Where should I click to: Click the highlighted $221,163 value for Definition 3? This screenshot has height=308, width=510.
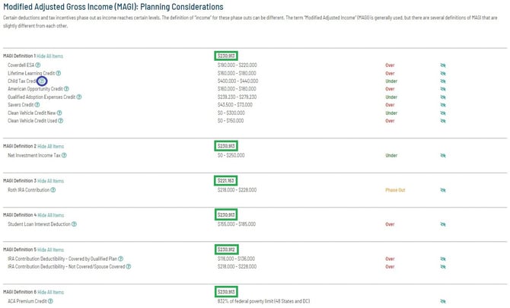[226, 181]
